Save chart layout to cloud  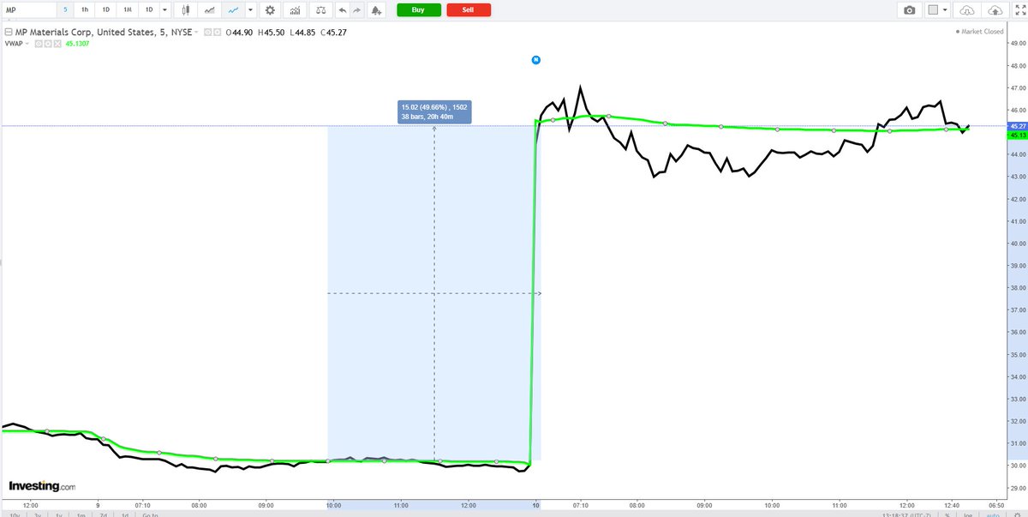(995, 10)
